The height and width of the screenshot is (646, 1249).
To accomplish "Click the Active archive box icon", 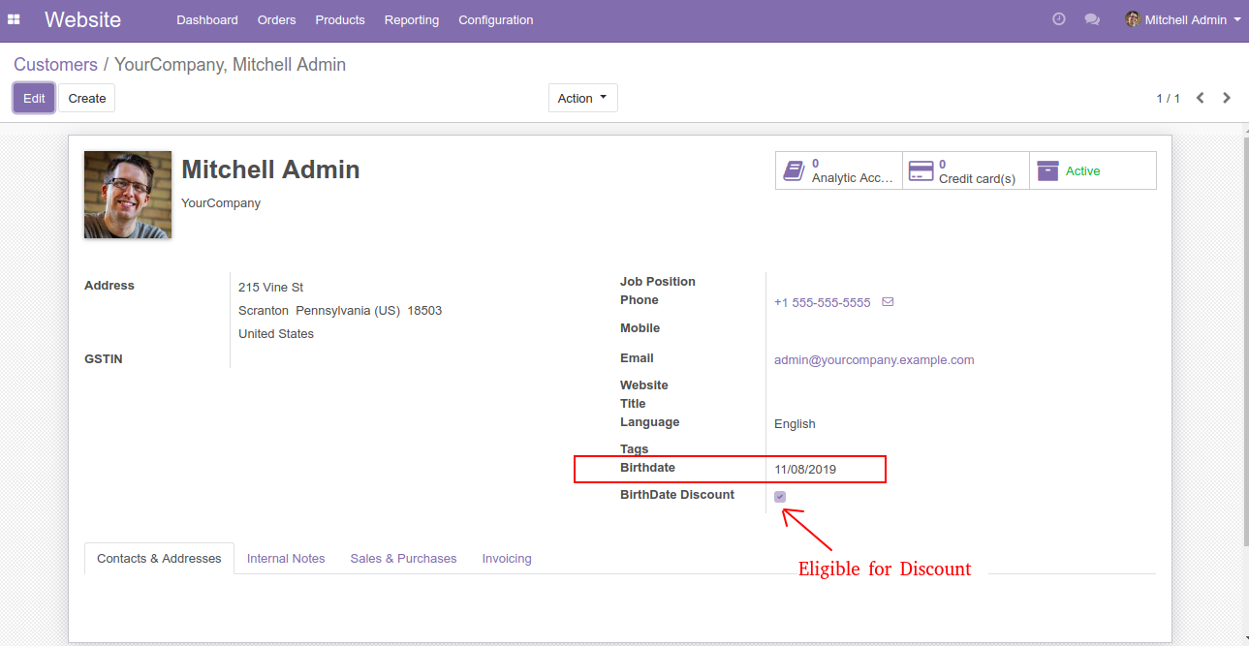I will tap(1047, 171).
